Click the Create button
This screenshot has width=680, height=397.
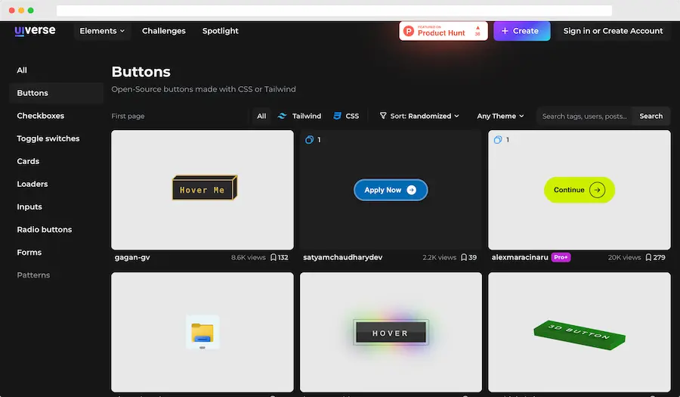[x=521, y=31]
